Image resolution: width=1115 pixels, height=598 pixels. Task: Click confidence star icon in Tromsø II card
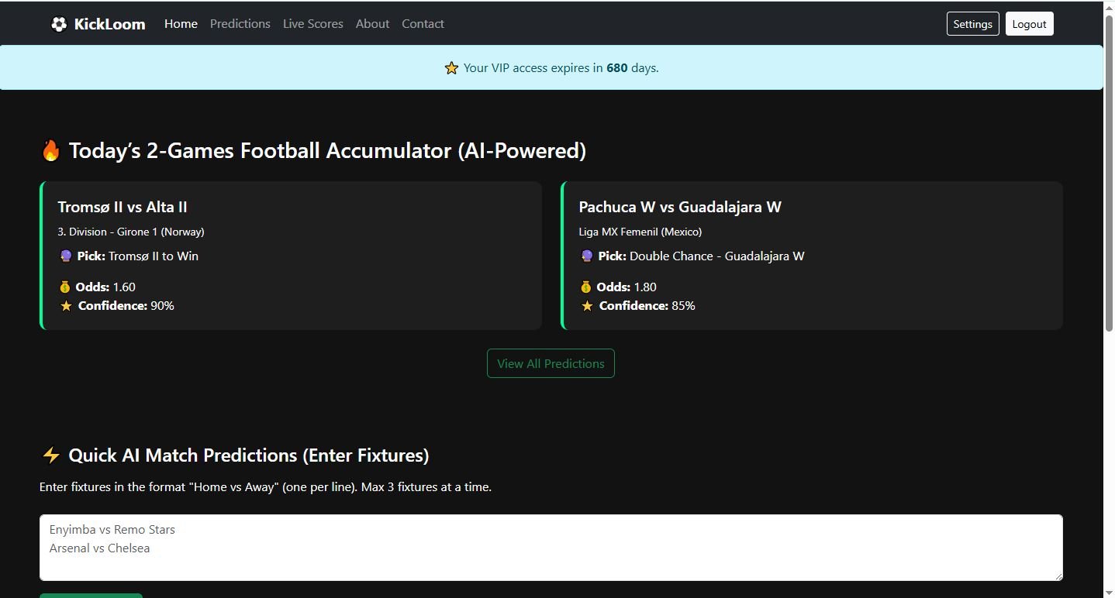pos(66,306)
